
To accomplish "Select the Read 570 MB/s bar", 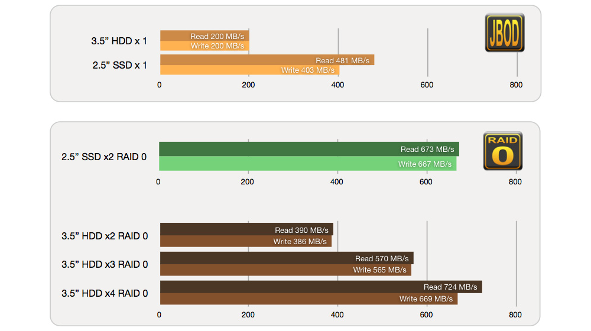I will (x=286, y=258).
